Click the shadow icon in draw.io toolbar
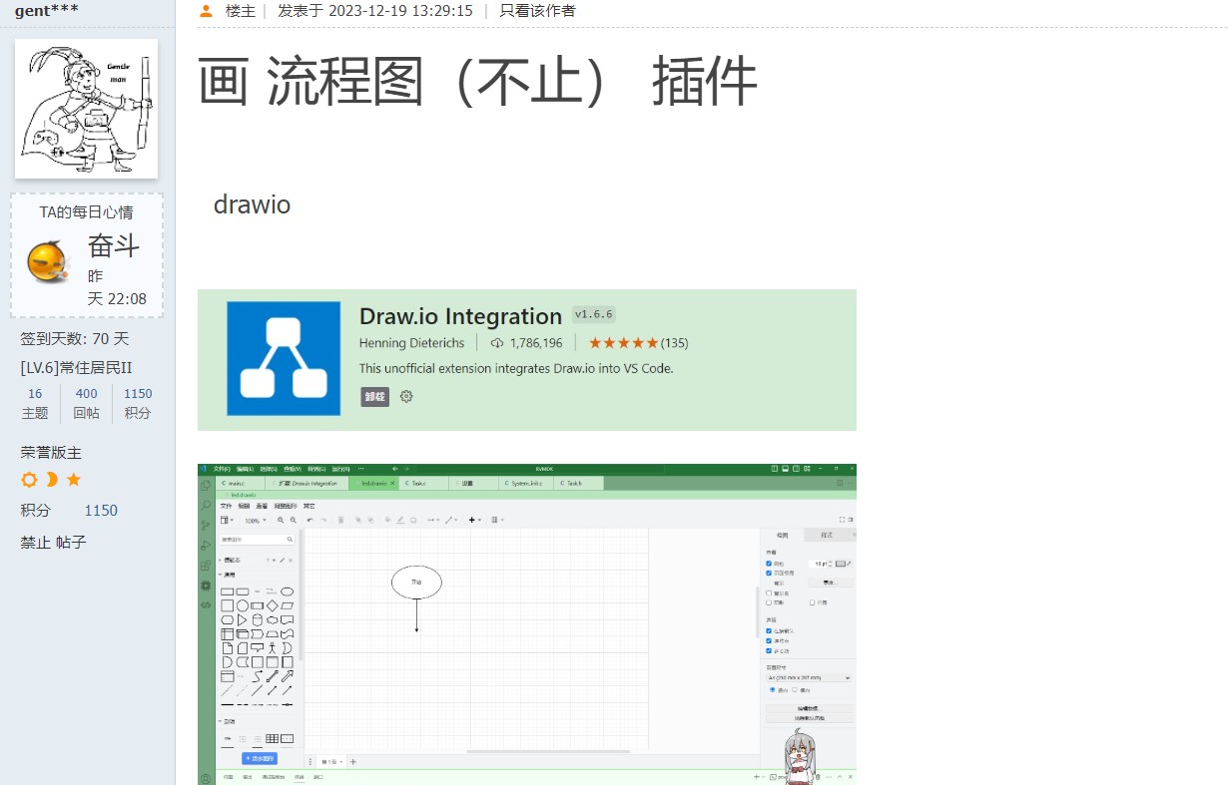The height and width of the screenshot is (785, 1228). pos(413,520)
